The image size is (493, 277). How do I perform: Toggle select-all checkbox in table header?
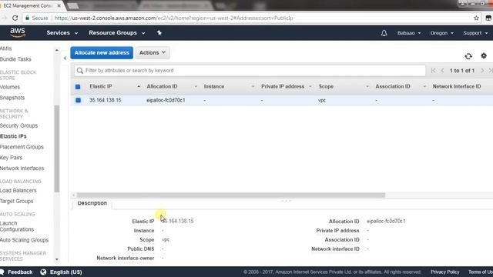tap(78, 87)
